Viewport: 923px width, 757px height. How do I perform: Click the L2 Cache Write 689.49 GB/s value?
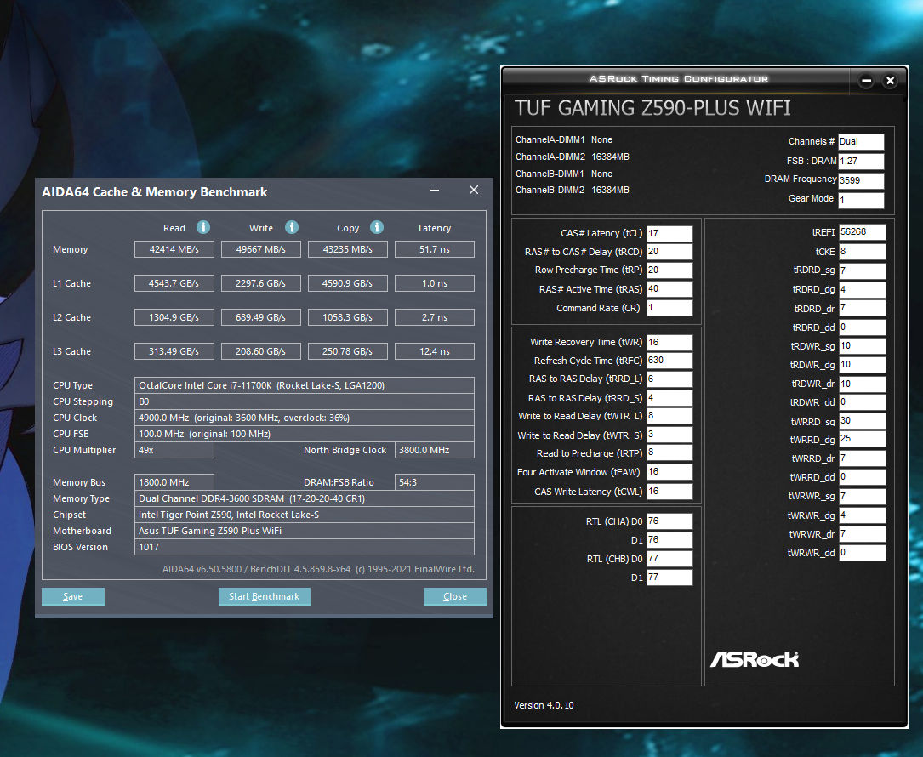pyautogui.click(x=261, y=317)
